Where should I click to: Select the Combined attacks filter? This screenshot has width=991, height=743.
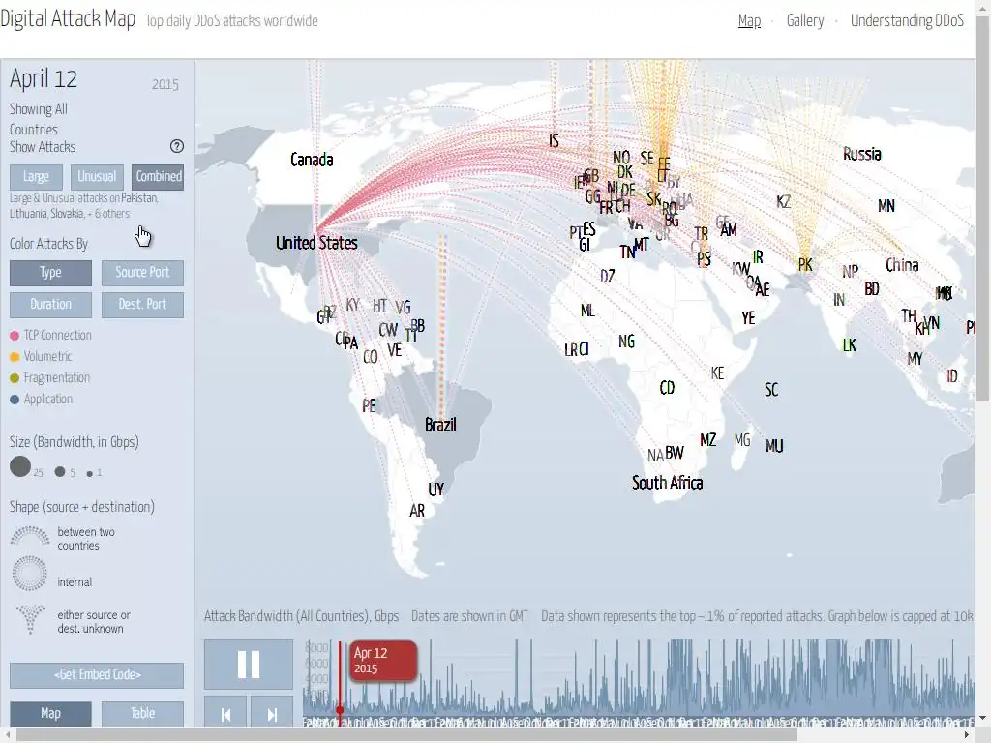[159, 177]
